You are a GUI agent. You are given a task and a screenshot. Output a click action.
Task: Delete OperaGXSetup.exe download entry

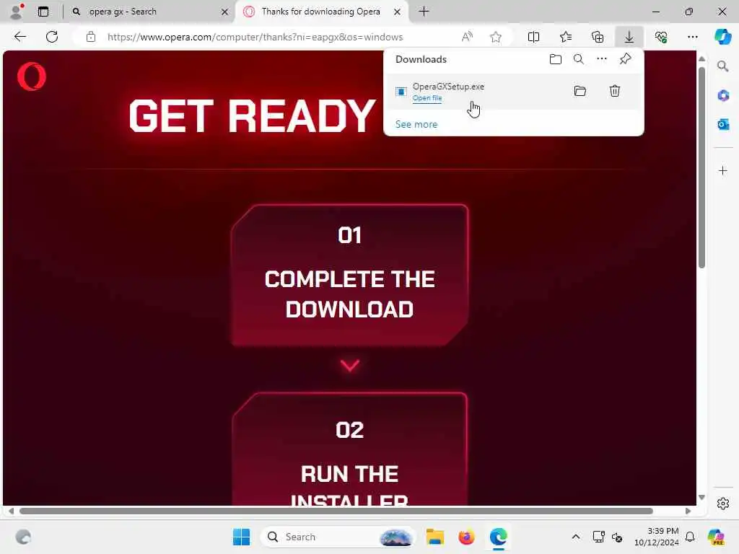[615, 91]
